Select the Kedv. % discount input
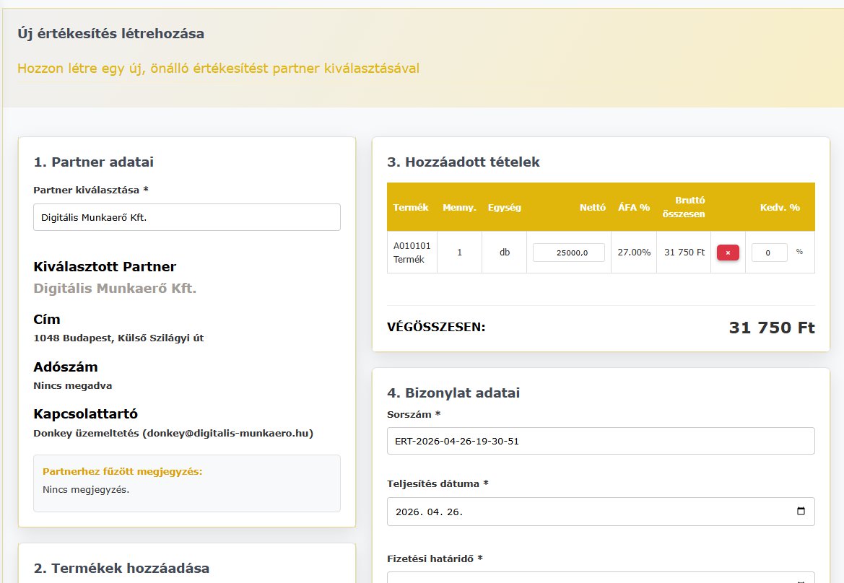This screenshot has height=583, width=844. (x=769, y=252)
